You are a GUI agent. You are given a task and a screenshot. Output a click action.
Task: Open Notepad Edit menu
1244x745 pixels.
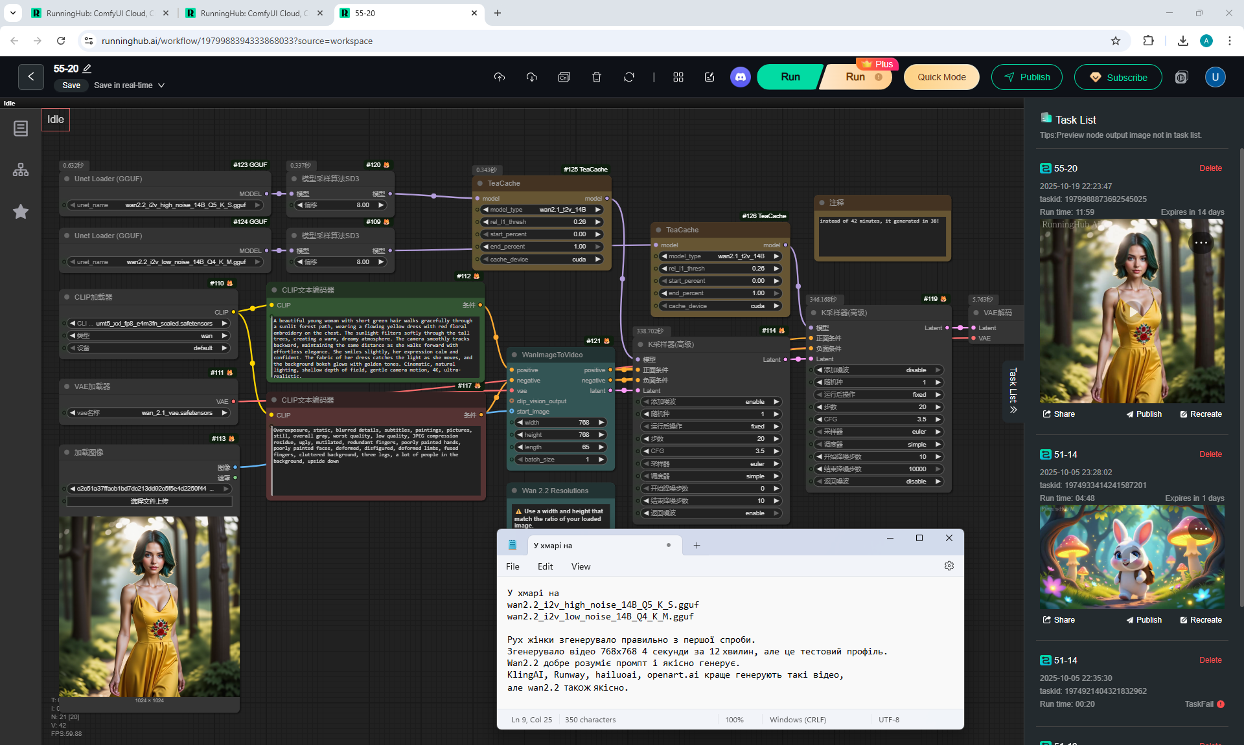[545, 566]
